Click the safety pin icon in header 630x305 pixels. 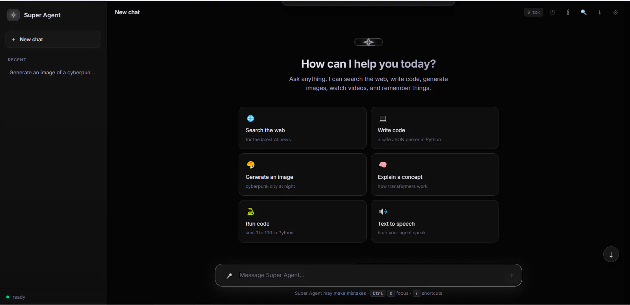(x=568, y=12)
